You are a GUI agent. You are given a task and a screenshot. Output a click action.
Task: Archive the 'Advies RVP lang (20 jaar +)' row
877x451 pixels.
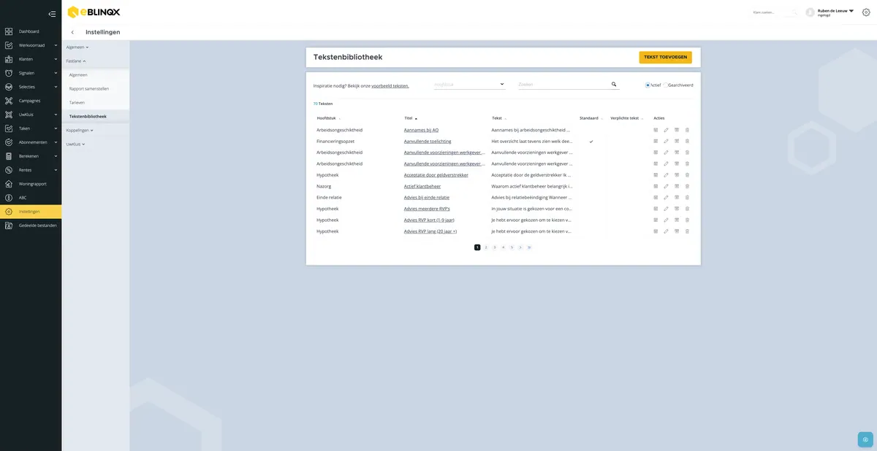[677, 231]
